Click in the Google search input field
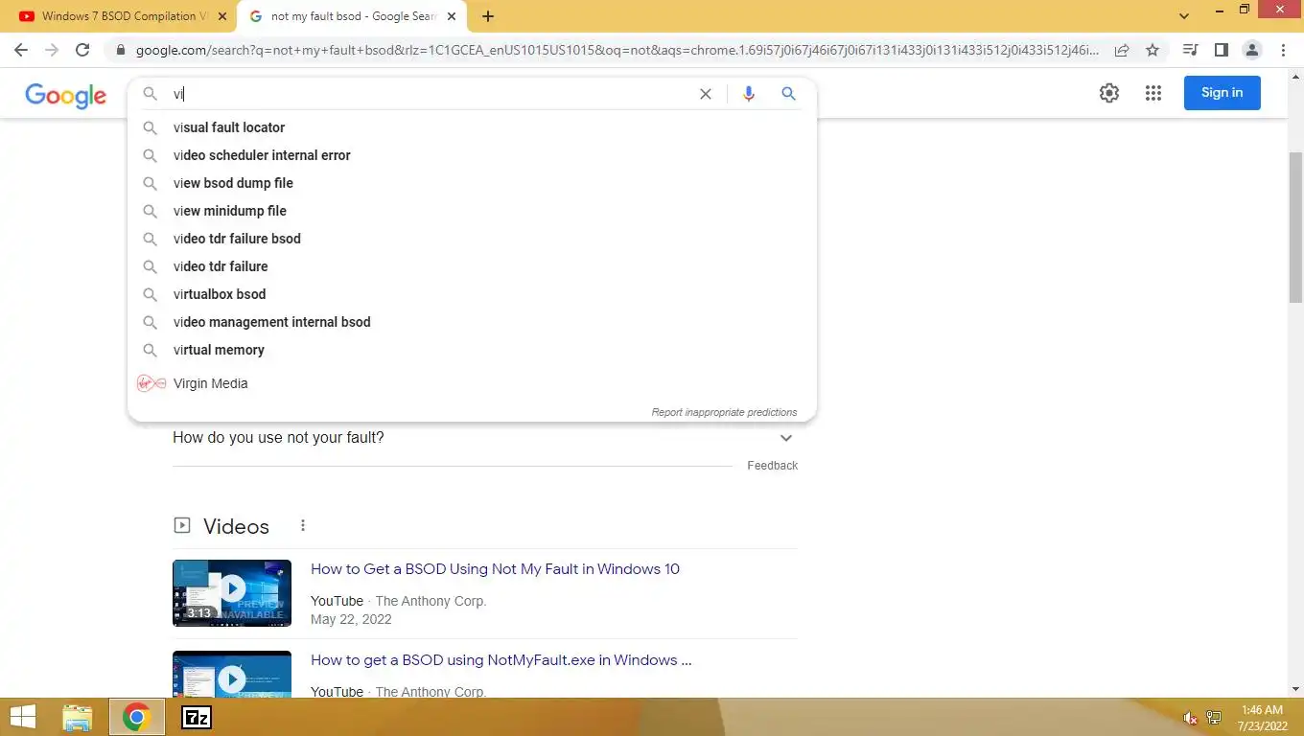 pyautogui.click(x=431, y=94)
